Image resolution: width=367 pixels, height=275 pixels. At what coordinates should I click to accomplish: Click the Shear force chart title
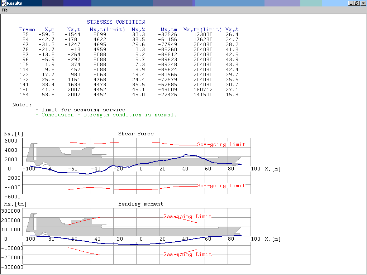[x=136, y=134]
